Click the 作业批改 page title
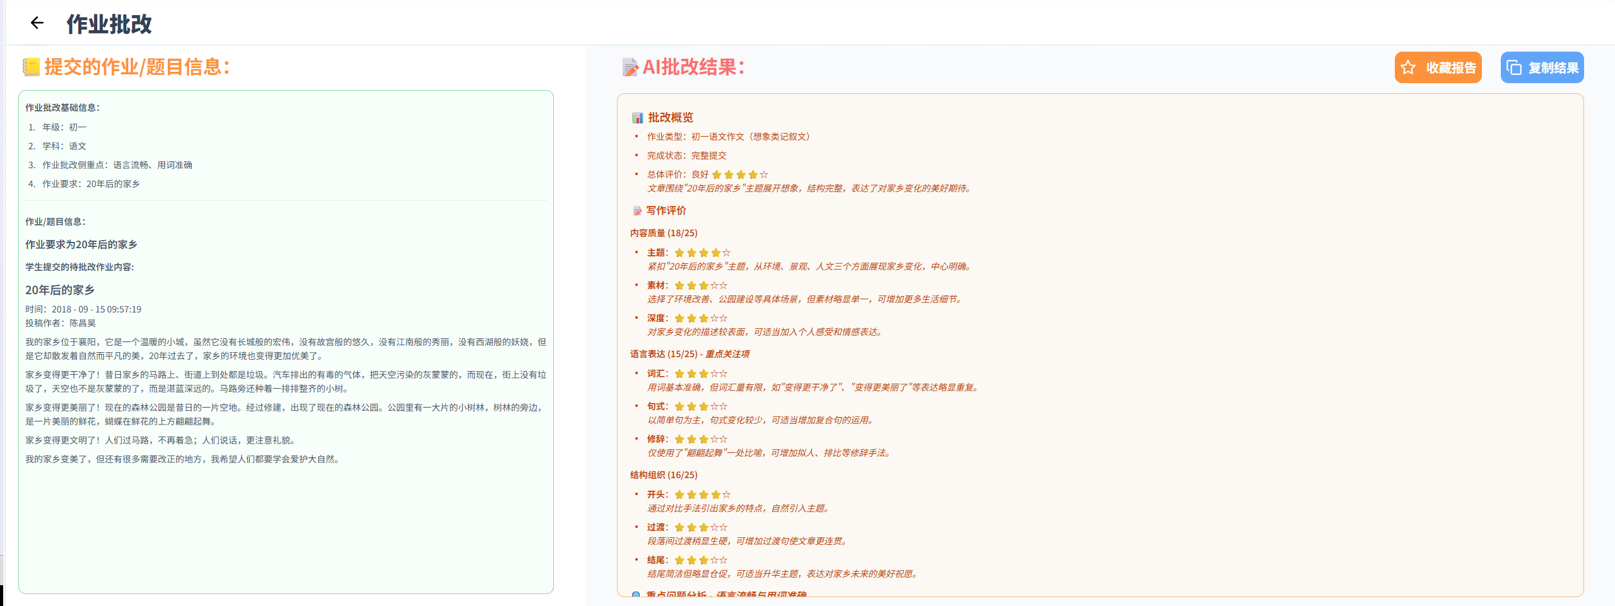1615x606 pixels. [109, 24]
